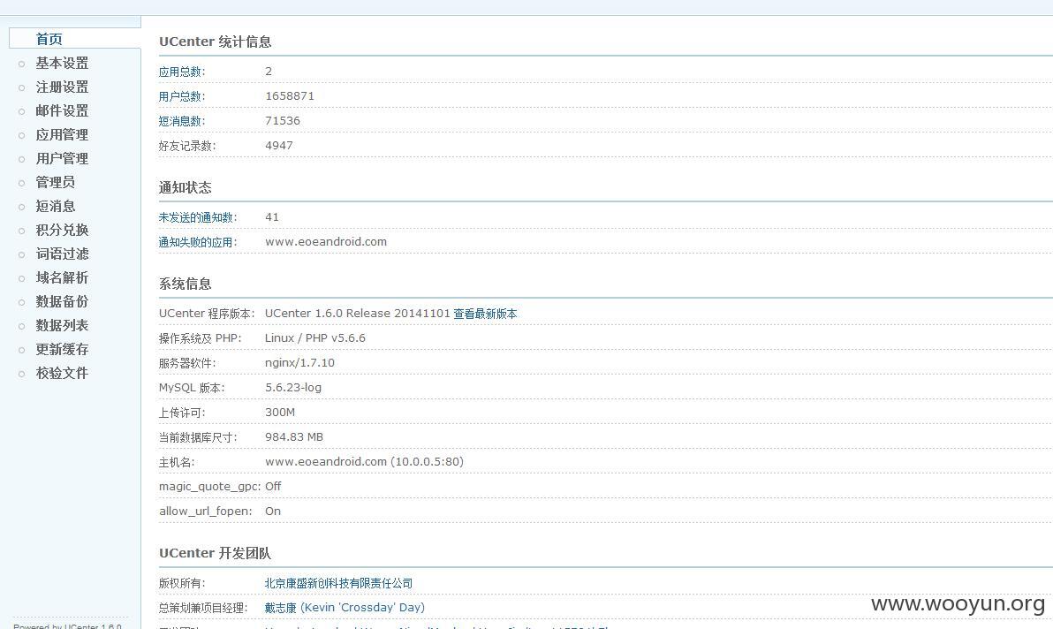
Task: Open 校验文件 file verification
Action: point(62,373)
